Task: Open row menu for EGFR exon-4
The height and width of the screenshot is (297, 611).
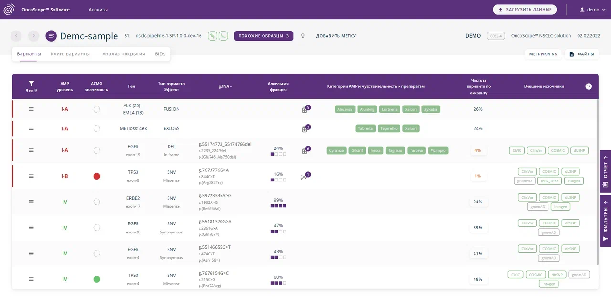Action: tap(31, 253)
